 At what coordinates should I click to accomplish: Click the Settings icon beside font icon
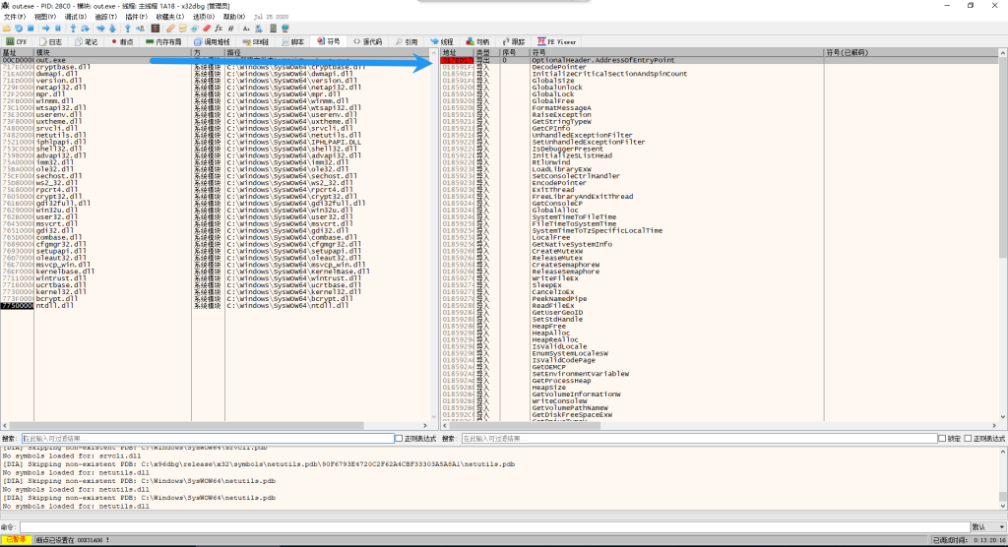click(259, 29)
